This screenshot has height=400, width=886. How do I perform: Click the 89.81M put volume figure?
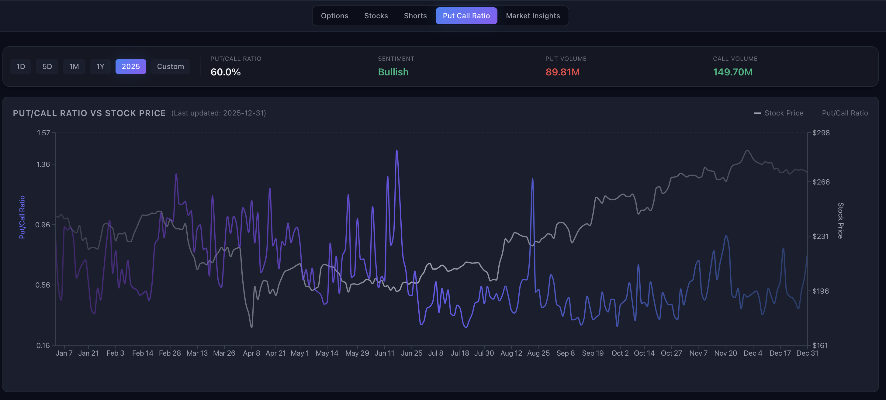tap(562, 72)
